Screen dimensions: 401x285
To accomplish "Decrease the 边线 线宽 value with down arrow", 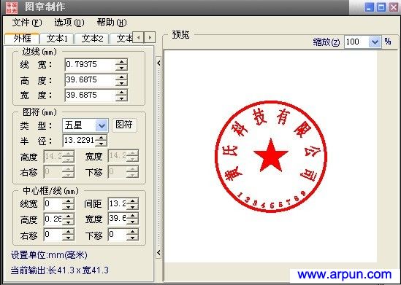I will coord(121,68).
